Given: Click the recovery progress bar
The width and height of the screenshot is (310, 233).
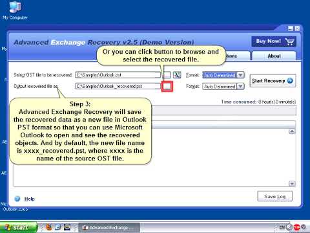Looking at the screenshot, I should click(224, 110).
